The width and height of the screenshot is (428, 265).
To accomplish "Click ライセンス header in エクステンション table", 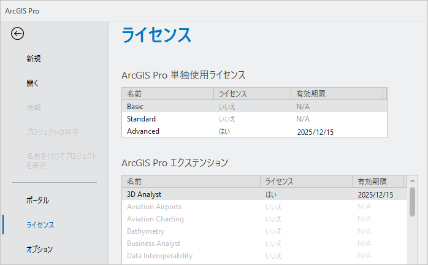I will 306,182.
